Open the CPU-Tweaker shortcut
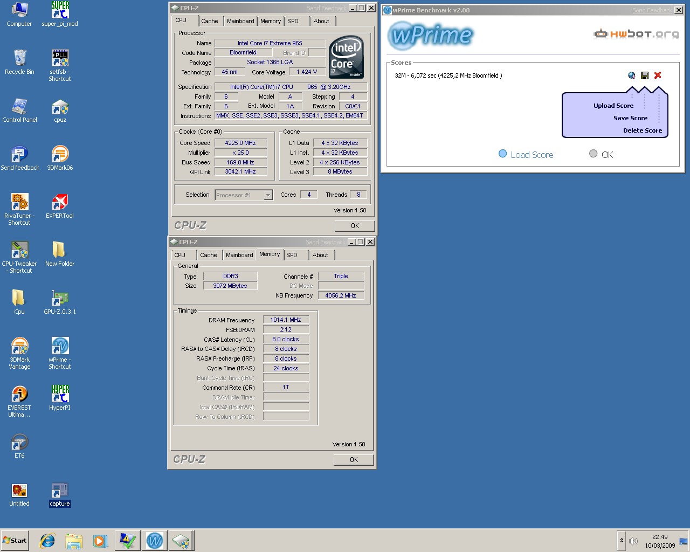 pos(19,257)
